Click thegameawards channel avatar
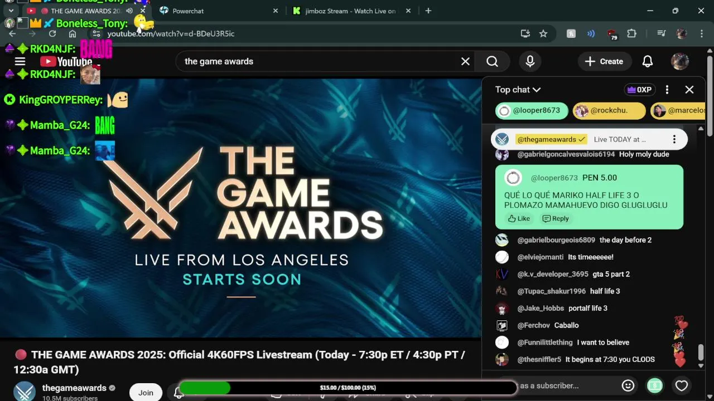The height and width of the screenshot is (401, 714). coord(25,392)
